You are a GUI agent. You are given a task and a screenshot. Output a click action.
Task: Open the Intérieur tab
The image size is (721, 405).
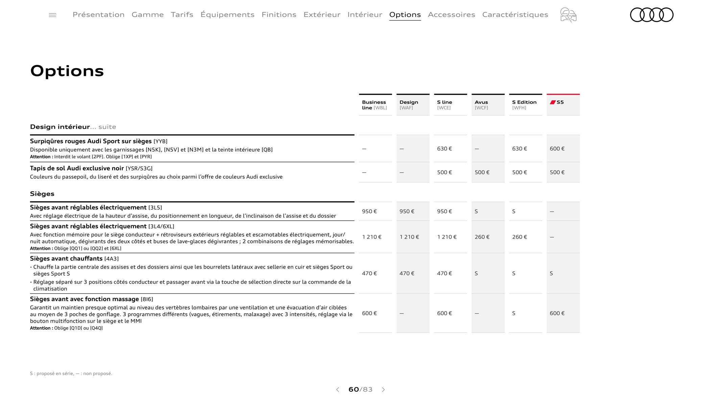(x=365, y=15)
